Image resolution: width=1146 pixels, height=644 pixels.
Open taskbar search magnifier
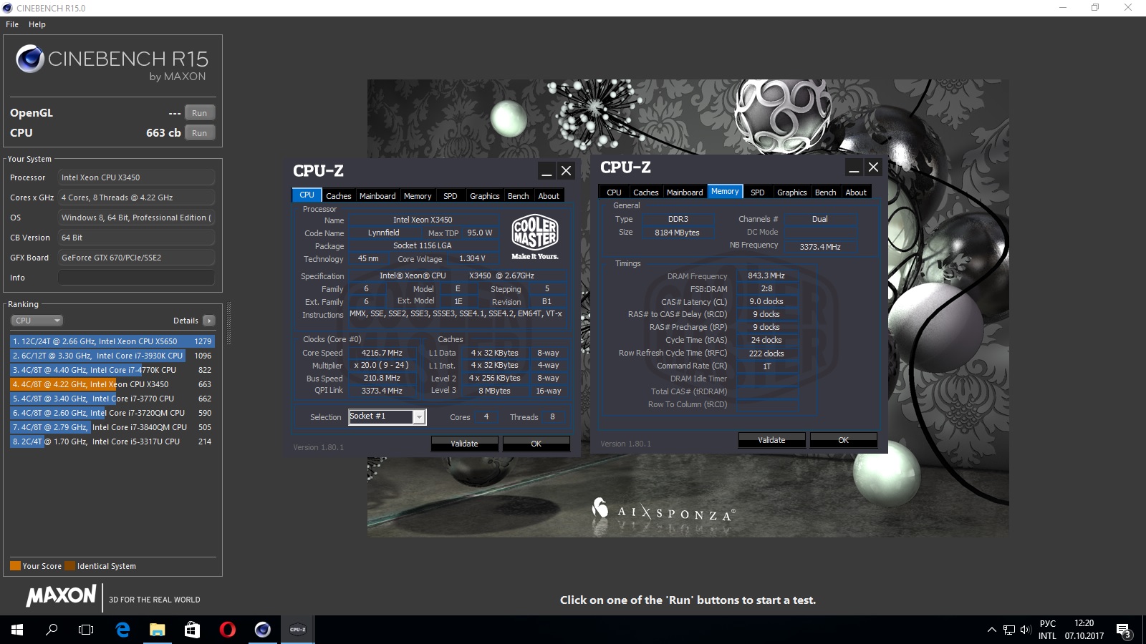coord(52,630)
